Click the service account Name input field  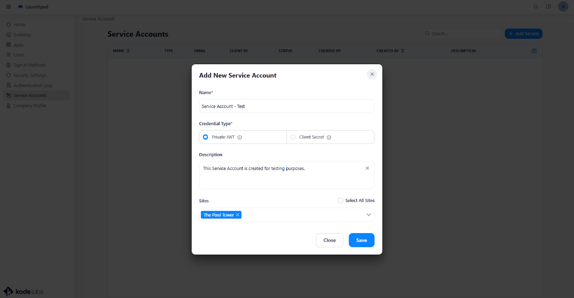287,106
